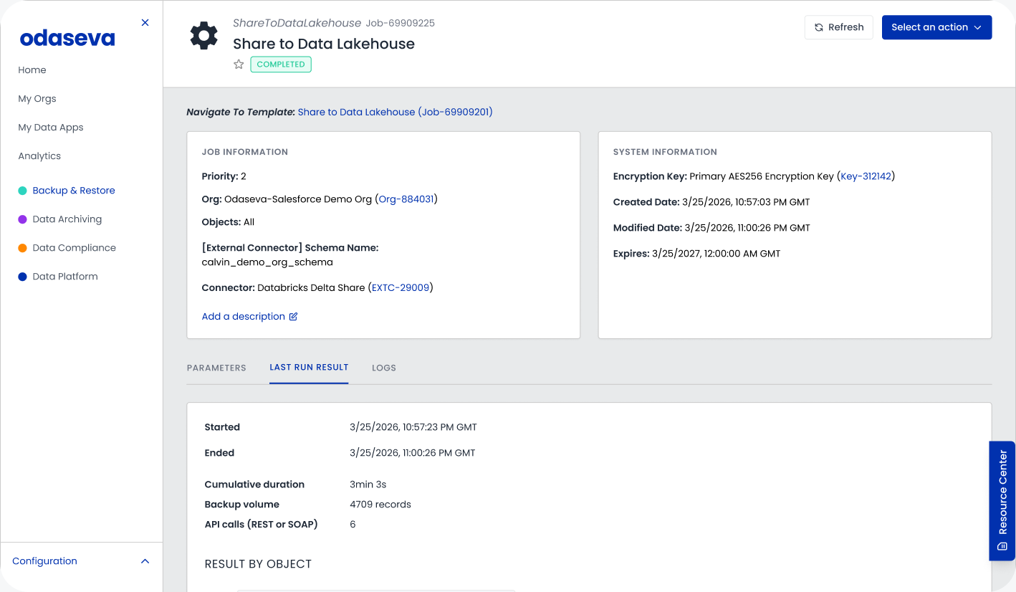This screenshot has height=592, width=1016.
Task: Open the Org-884031 link
Action: coord(406,199)
